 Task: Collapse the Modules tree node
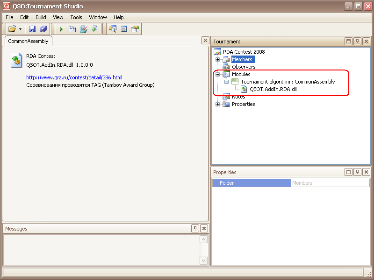pyautogui.click(x=217, y=75)
